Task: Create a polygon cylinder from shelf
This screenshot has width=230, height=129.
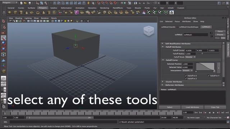Action: tap(21, 13)
